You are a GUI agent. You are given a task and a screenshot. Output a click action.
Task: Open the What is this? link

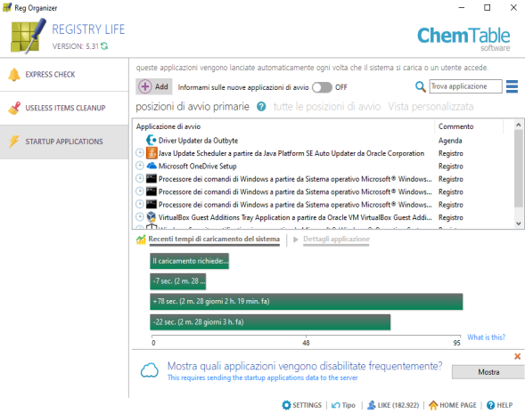point(486,337)
